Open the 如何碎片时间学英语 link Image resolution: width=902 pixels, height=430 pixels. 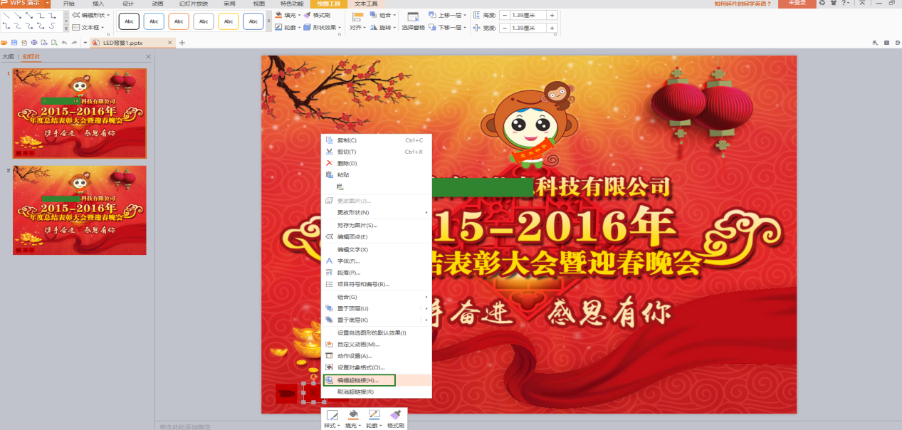(x=743, y=4)
